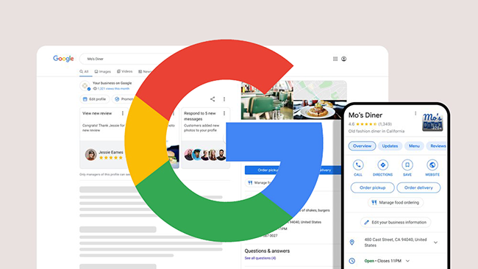Open three-dot menu on View new review card
Screen dimensions: 478x269
[x=123, y=113]
